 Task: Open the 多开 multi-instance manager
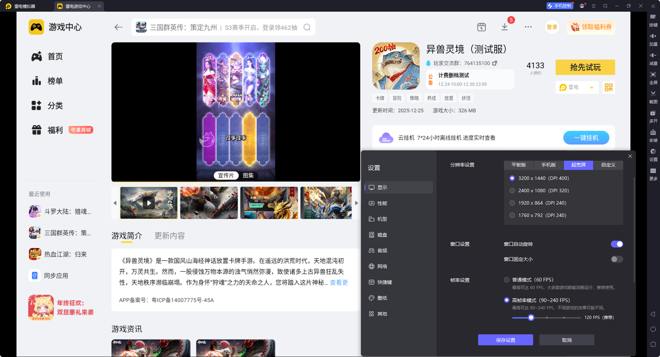coord(653,116)
